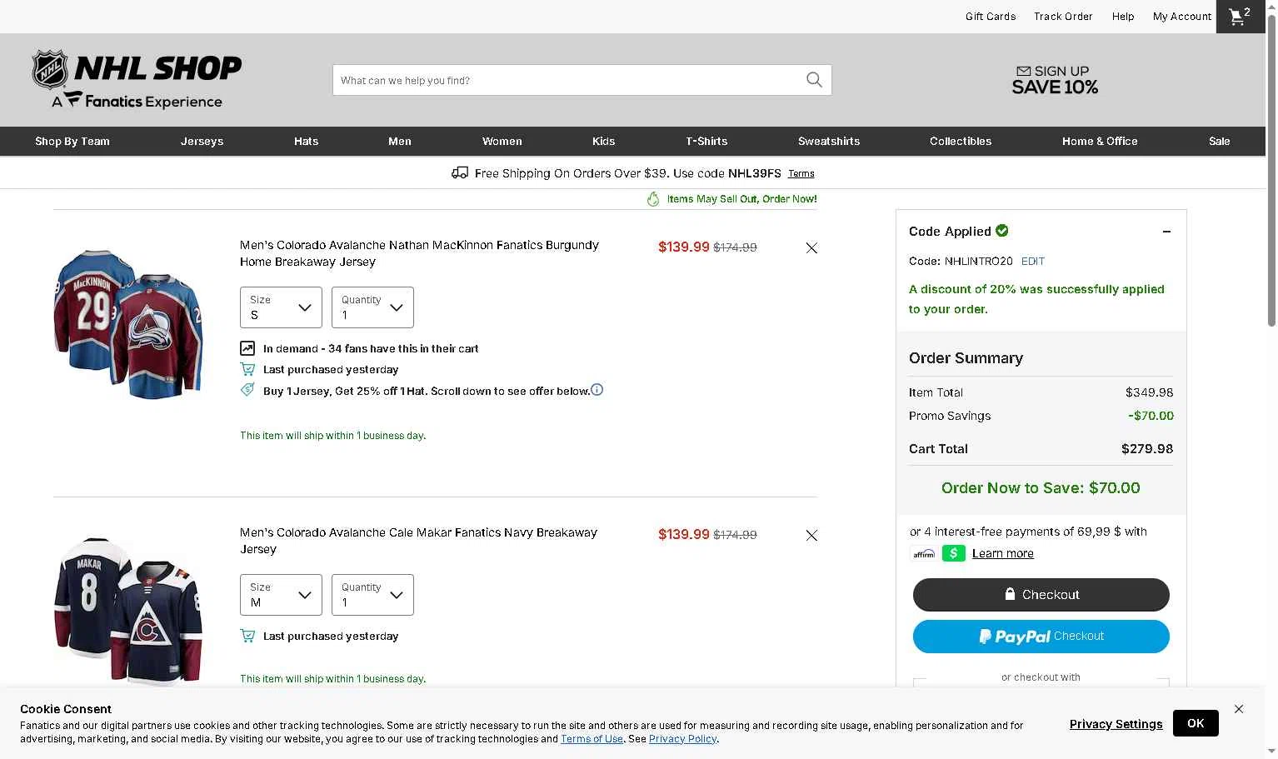The height and width of the screenshot is (759, 1278).
Task: Click the Gift Cards link
Action: click(991, 17)
